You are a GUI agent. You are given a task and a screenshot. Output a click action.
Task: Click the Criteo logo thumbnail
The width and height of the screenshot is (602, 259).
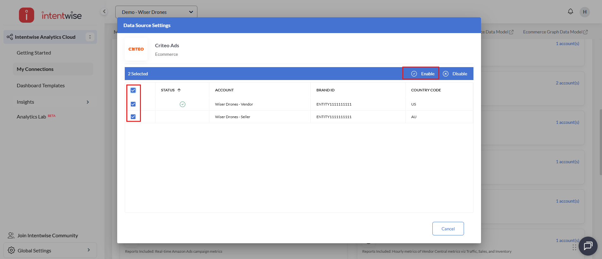[x=136, y=49]
